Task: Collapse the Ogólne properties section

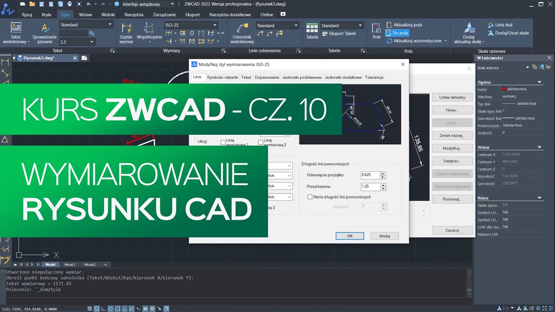Action: pyautogui.click(x=540, y=82)
